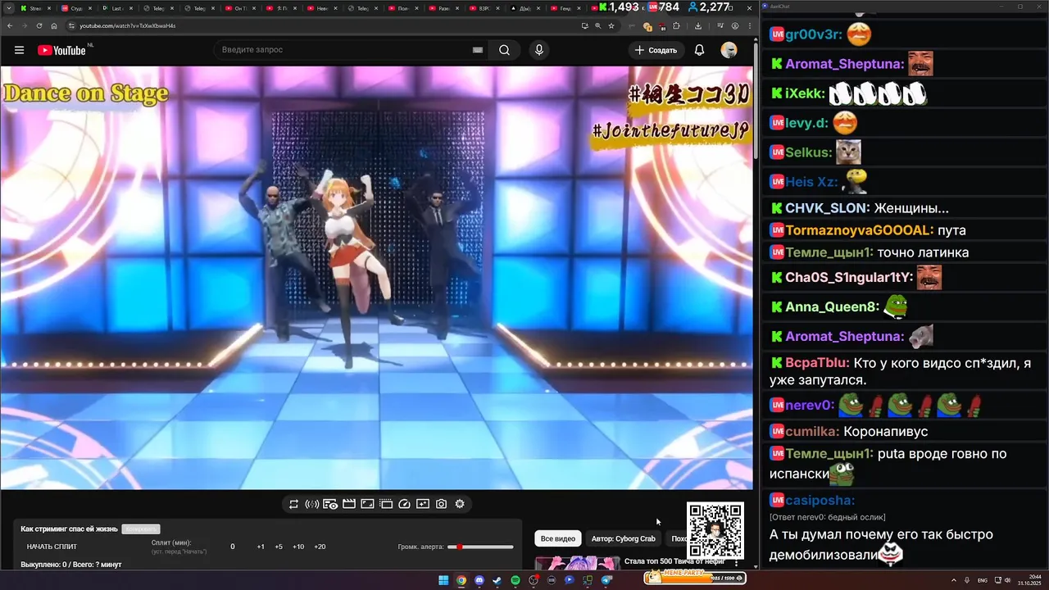Bookmark the page with the star icon
This screenshot has height=590, width=1049.
pos(611,25)
